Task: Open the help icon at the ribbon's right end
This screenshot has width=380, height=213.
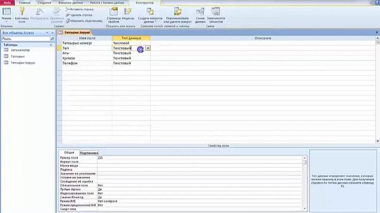Action: tap(378, 2)
